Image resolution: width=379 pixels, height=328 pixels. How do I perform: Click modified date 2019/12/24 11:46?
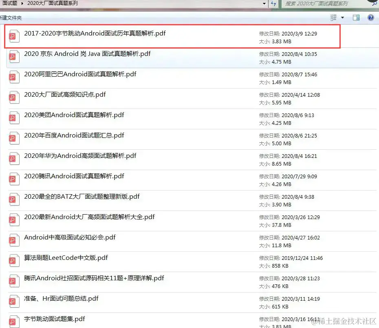[x=302, y=258]
